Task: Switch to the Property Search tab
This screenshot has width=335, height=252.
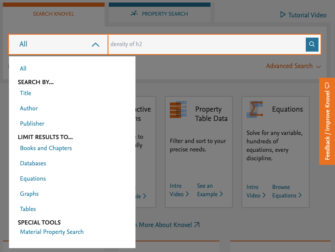Action: (x=159, y=14)
